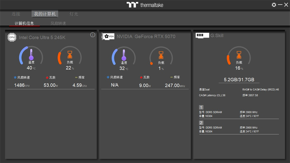Click the GPU temperature thermometer icon
This screenshot has height=163, width=290.
click(x=124, y=55)
